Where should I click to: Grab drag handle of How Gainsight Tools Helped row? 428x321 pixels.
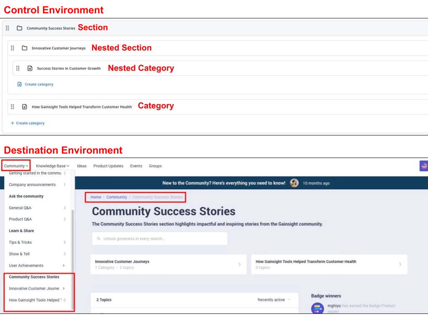click(x=12, y=107)
